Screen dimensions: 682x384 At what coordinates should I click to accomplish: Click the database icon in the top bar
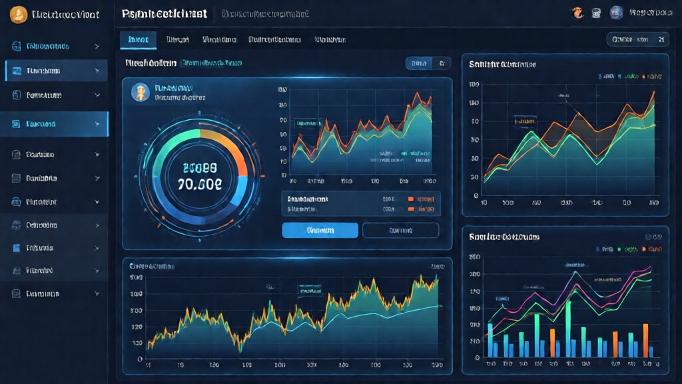tap(596, 13)
